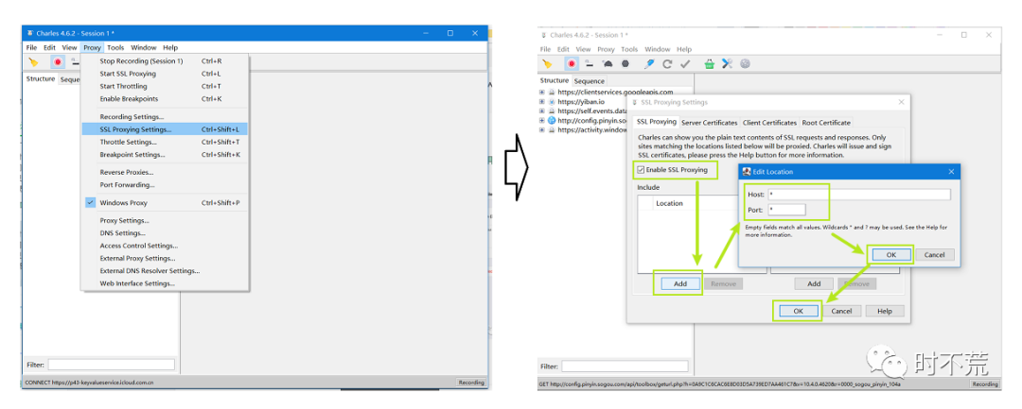Screen dimensions: 1022x409
Task: Choose Stop Recording (Session 1) menu entry
Action: (x=165, y=61)
